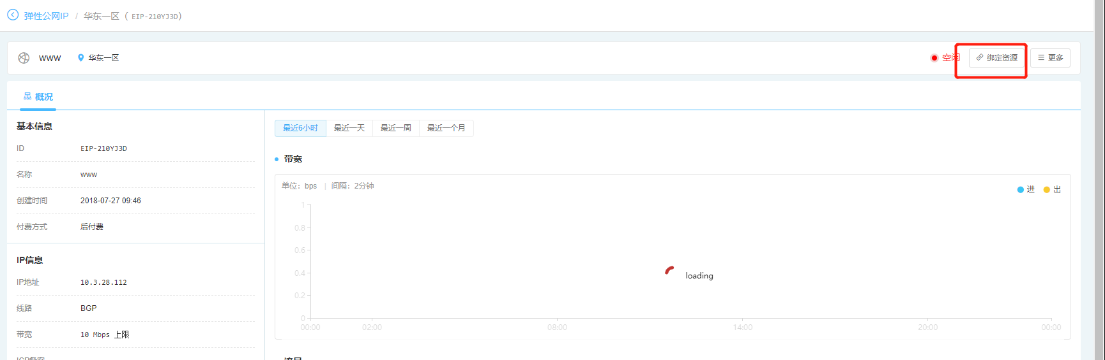
Task: Switch to the 概况 tab
Action: pos(38,97)
